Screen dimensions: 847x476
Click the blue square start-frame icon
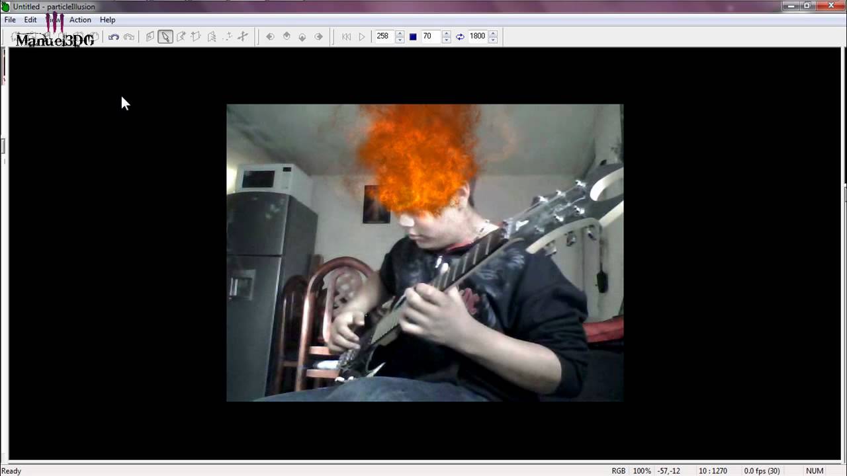[x=413, y=37]
